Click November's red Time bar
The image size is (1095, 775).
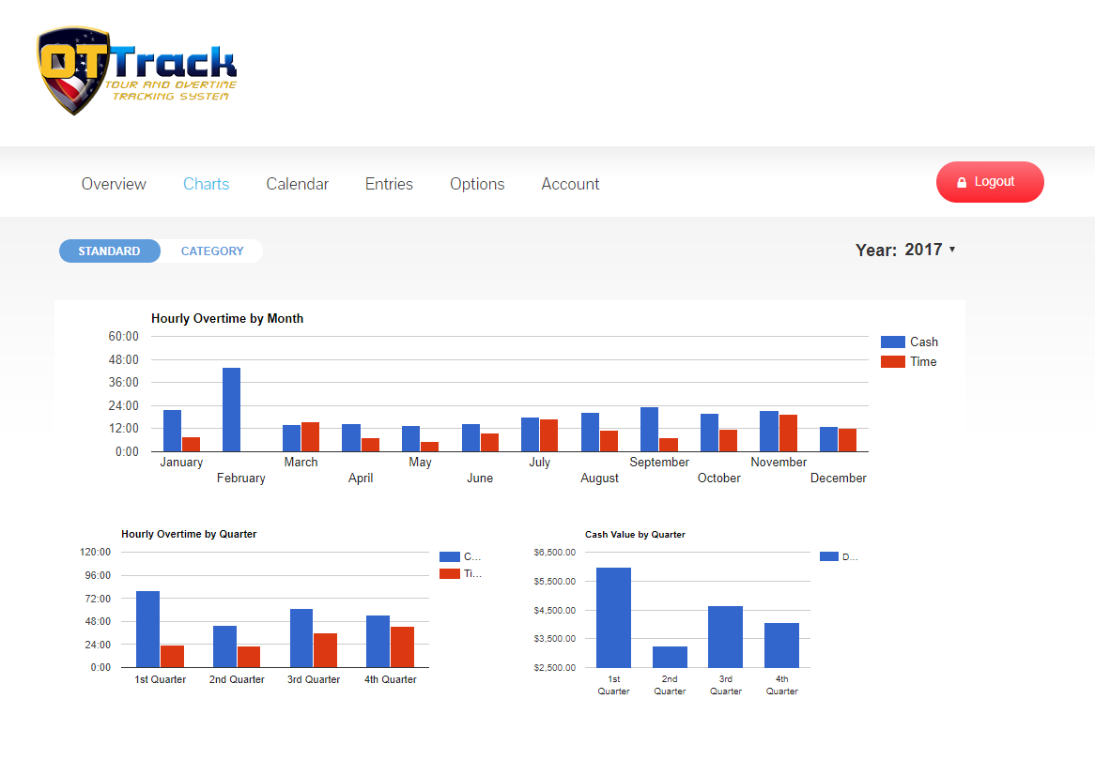(x=788, y=433)
